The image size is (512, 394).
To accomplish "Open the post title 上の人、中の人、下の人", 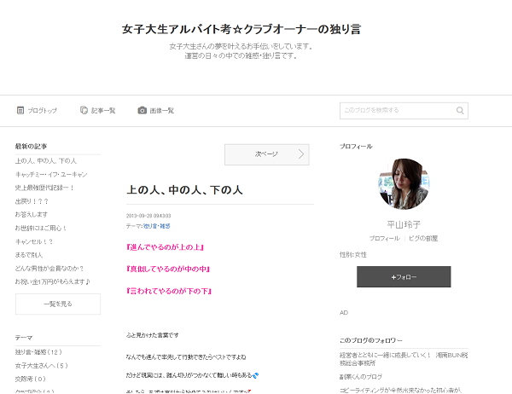I will click(x=184, y=189).
